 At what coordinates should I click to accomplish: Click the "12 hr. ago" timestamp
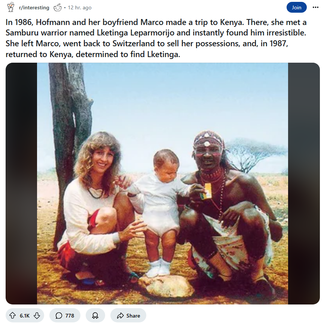coord(79,7)
